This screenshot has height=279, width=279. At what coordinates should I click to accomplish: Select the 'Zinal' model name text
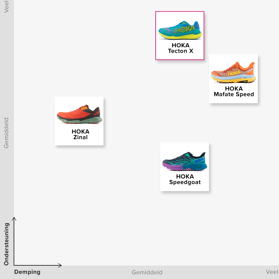(x=80, y=137)
